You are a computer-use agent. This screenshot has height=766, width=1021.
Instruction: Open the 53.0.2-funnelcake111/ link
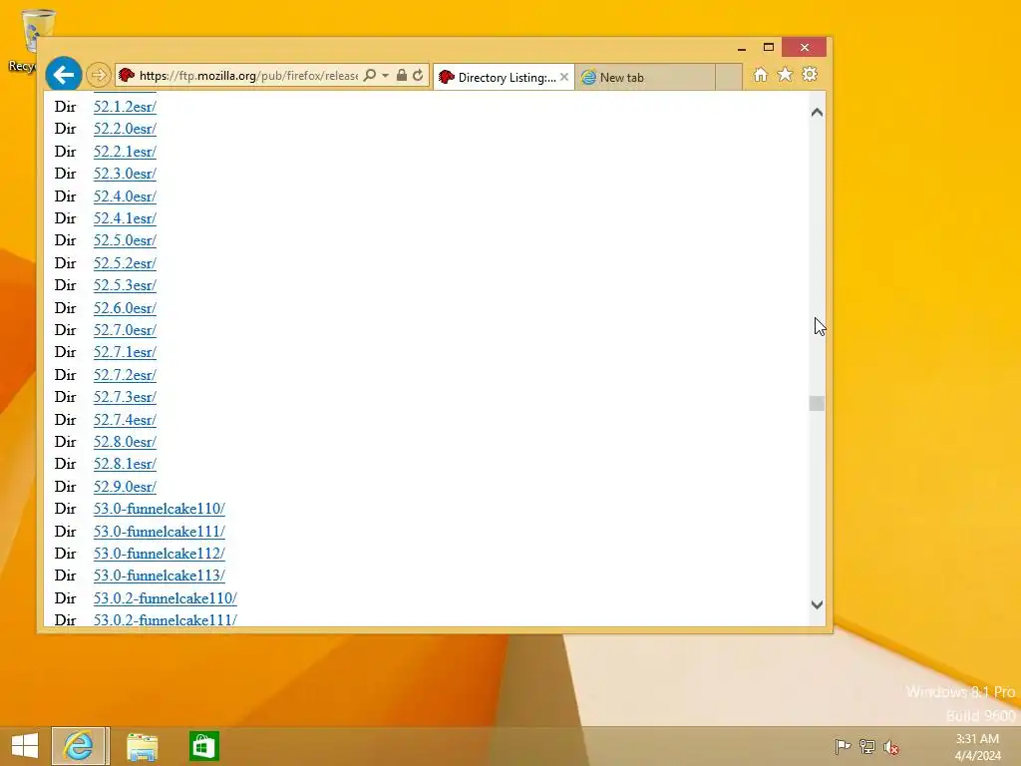(x=165, y=620)
